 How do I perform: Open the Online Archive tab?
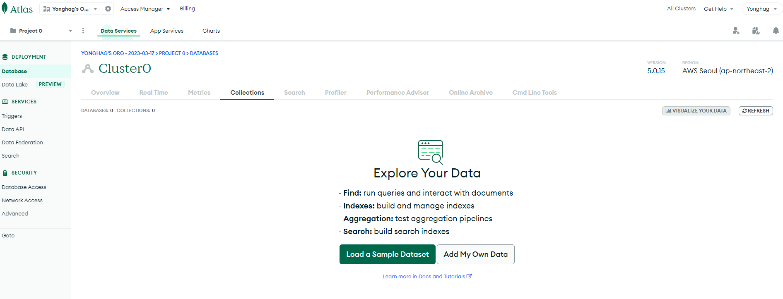coord(471,93)
